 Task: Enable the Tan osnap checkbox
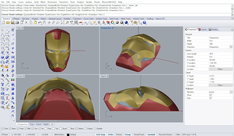(53, 129)
